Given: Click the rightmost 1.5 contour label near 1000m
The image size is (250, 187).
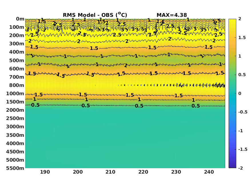Looking at the screenshot, I should pyautogui.click(x=179, y=96).
